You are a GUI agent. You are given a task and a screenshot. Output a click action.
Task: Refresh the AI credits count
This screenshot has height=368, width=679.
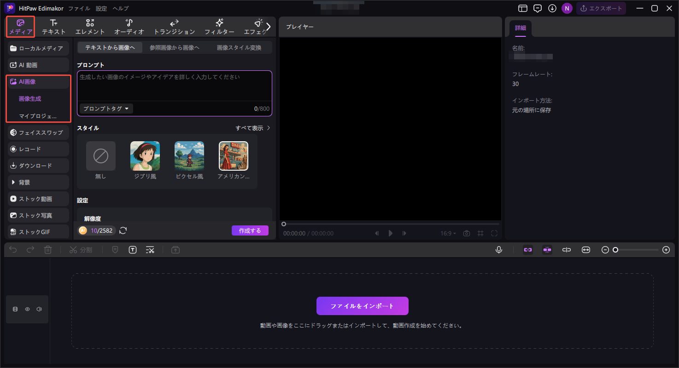click(x=123, y=230)
